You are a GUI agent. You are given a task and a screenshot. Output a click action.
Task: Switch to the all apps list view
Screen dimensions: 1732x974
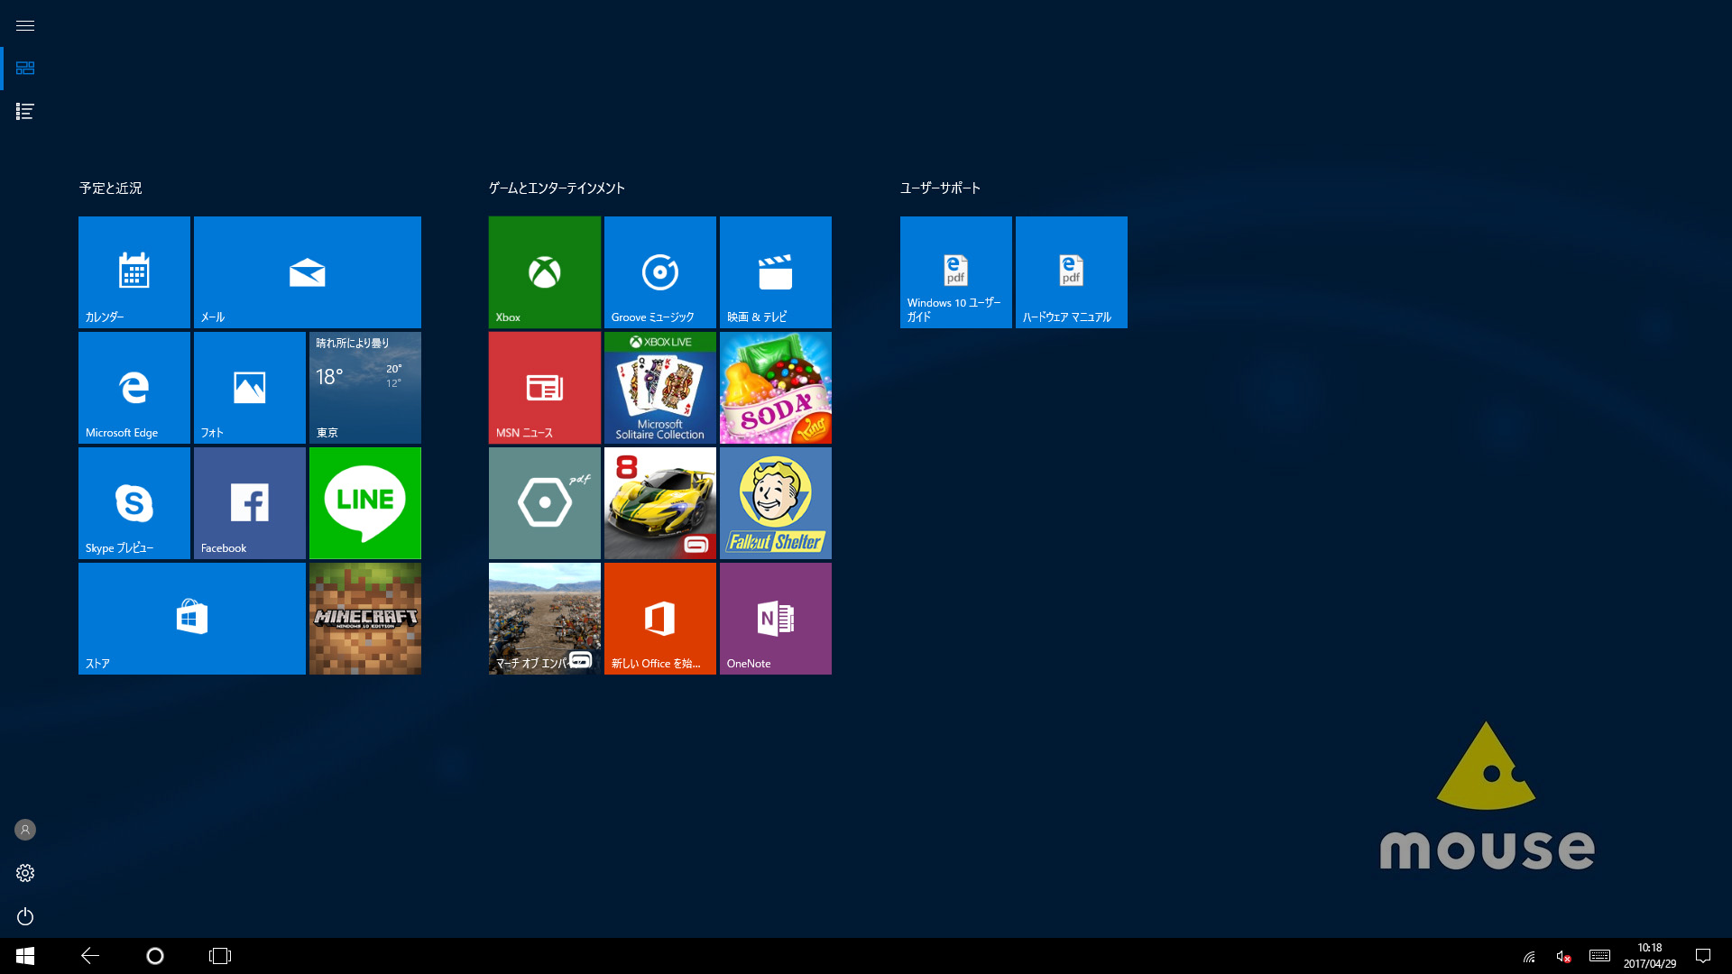[24, 111]
